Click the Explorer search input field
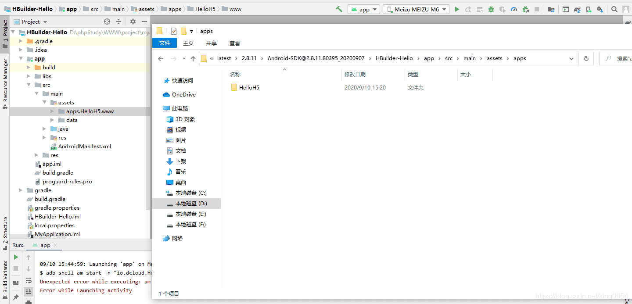 pyautogui.click(x=619, y=58)
